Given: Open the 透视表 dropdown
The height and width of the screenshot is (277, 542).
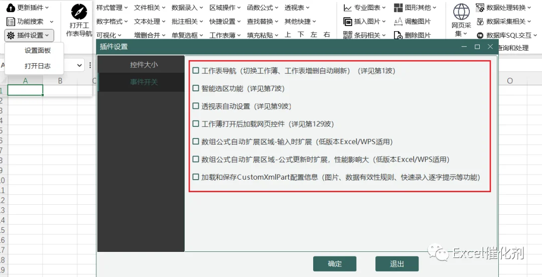Looking at the screenshot, I should pyautogui.click(x=297, y=7).
